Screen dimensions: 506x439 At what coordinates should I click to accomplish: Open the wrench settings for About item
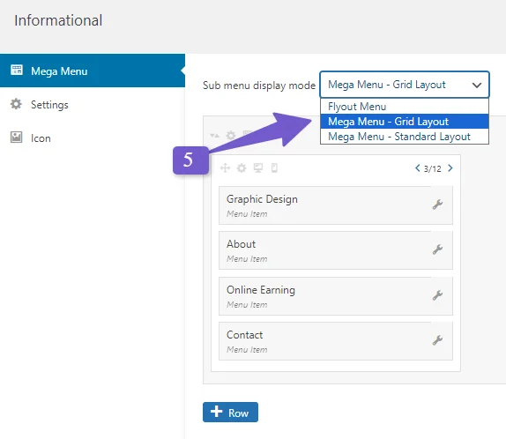[x=437, y=249]
